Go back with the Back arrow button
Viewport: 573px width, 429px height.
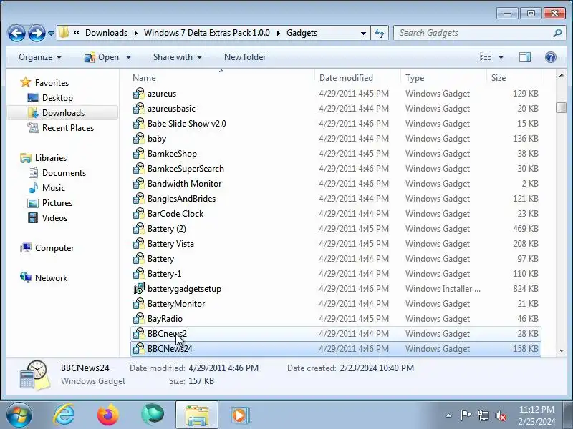16,33
